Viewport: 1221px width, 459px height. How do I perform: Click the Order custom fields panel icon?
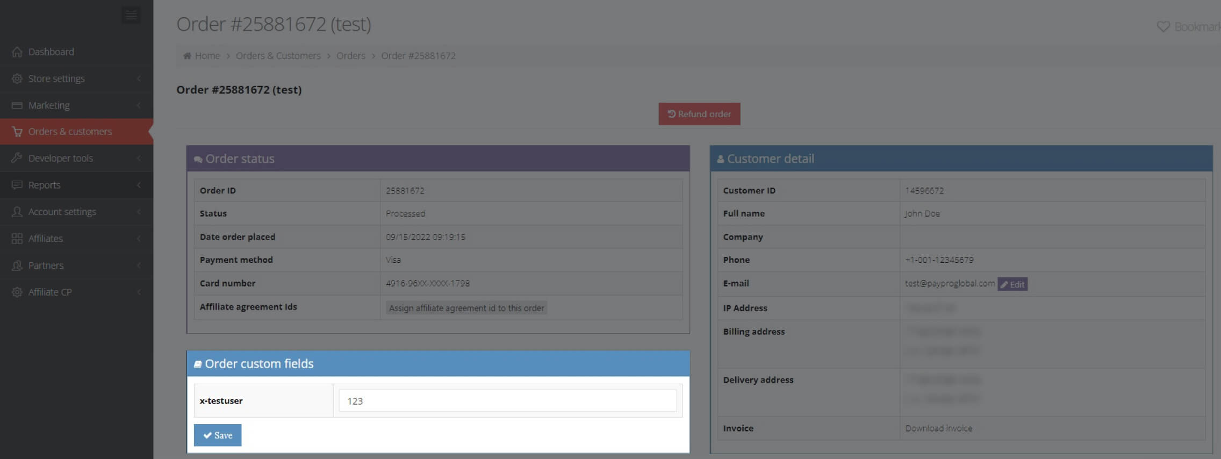(198, 364)
